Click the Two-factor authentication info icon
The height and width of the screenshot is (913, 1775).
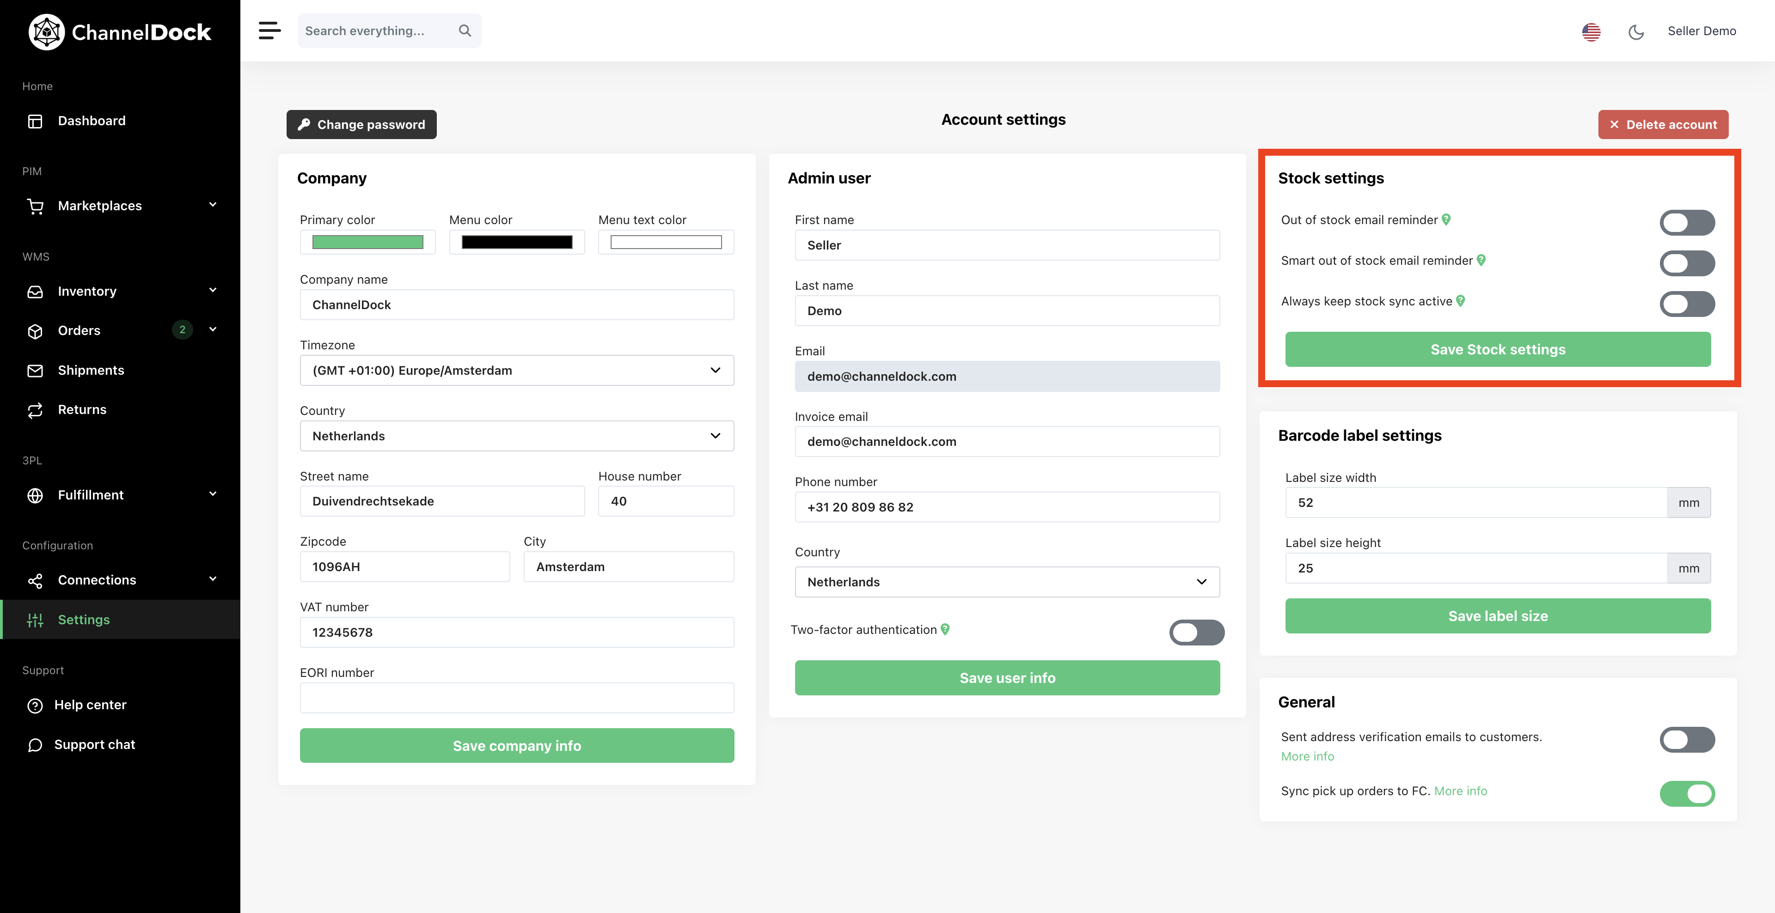click(x=945, y=629)
